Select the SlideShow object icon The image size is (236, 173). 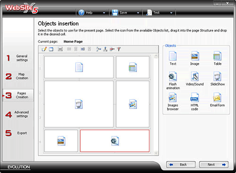(218, 77)
